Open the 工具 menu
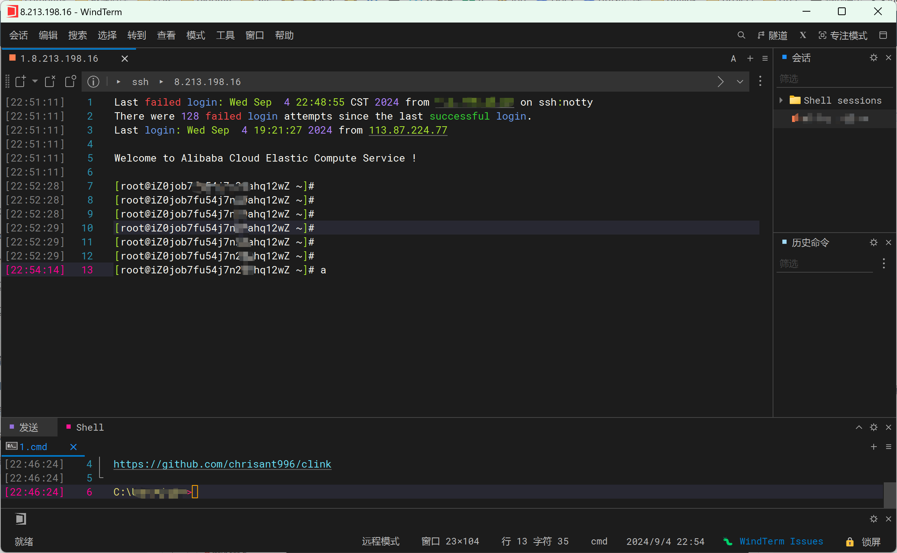The height and width of the screenshot is (553, 897). tap(225, 35)
